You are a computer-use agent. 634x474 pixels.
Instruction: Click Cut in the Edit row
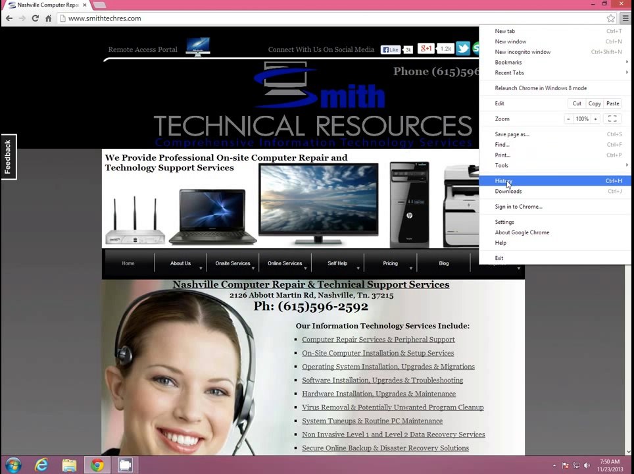[577, 103]
